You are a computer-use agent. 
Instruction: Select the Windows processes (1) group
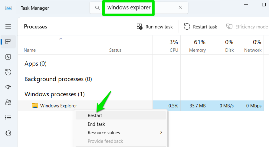pyautogui.click(x=54, y=94)
